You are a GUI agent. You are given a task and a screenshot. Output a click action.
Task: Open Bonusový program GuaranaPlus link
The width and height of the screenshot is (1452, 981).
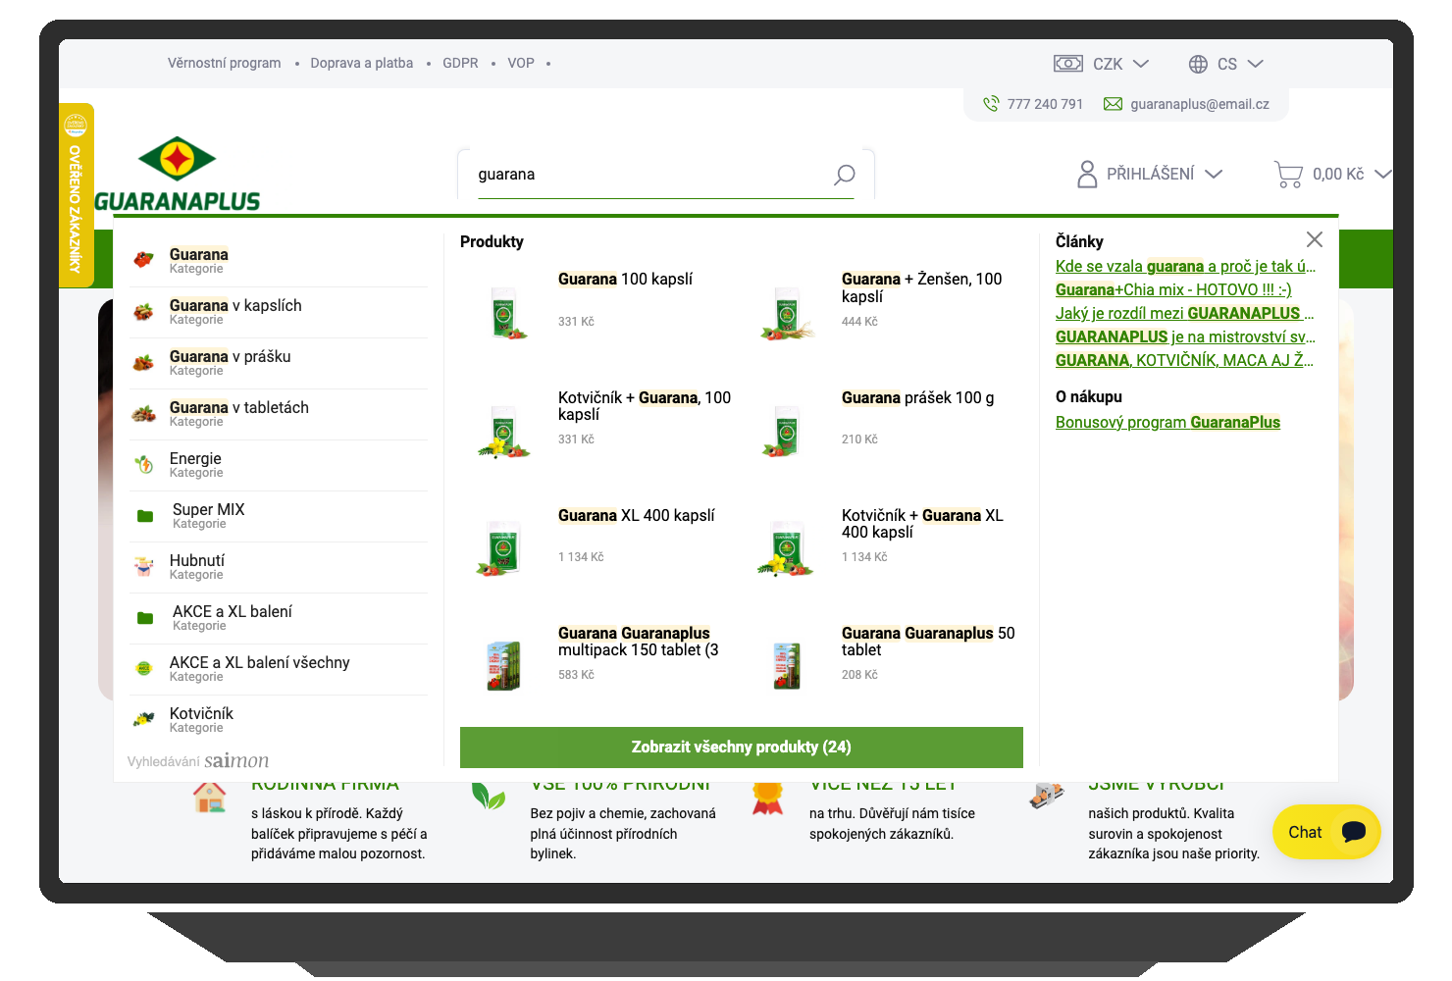click(1167, 423)
